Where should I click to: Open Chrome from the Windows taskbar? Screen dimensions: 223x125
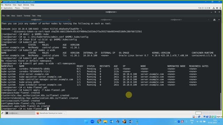point(99,122)
